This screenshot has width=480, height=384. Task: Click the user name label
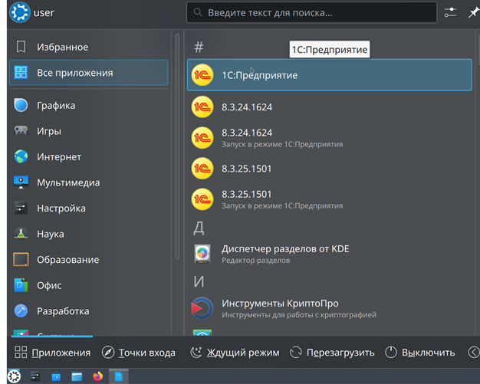pyautogui.click(x=44, y=13)
